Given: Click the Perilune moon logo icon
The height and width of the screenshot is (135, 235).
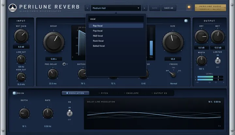Looking at the screenshot, I should (x=13, y=8).
